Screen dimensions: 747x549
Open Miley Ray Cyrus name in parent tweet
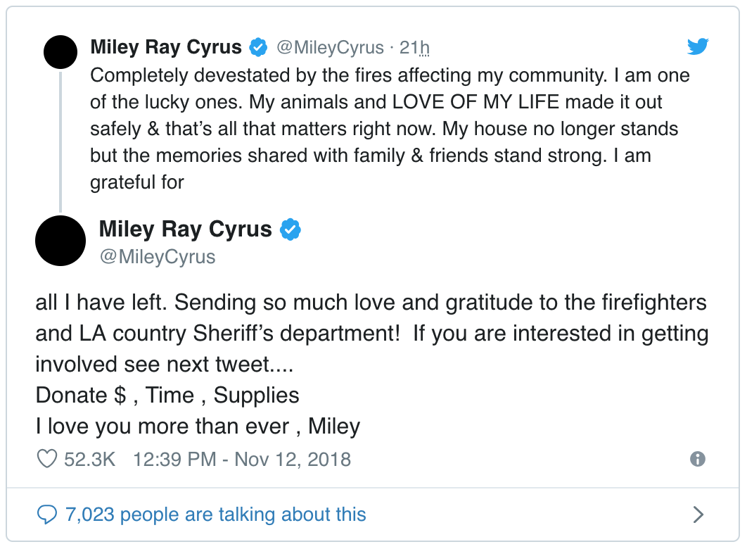click(x=166, y=47)
